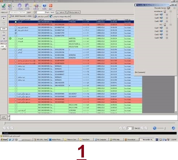Viewport: 178px width, 160px height.
Task: Toggle checkbox on the selected dark blue row
Action: (16, 22)
